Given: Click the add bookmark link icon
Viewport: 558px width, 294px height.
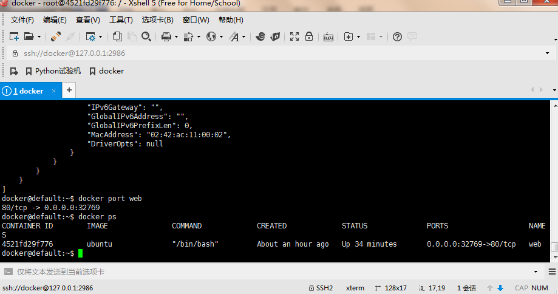Looking at the screenshot, I should pyautogui.click(x=14, y=71).
